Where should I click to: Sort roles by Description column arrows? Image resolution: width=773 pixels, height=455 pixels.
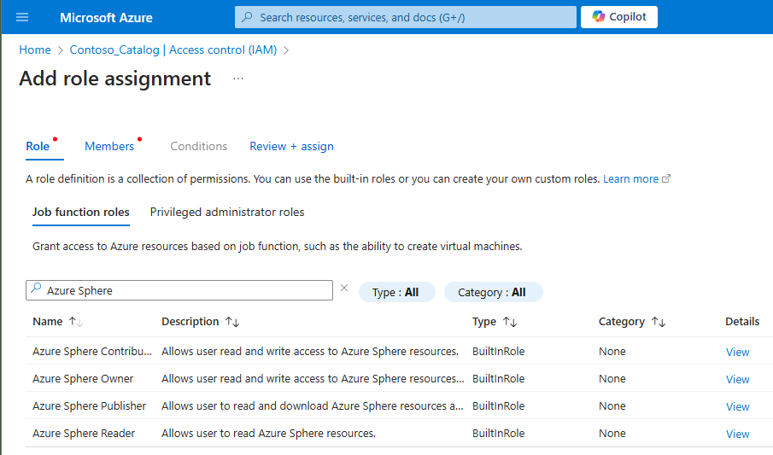tap(232, 322)
